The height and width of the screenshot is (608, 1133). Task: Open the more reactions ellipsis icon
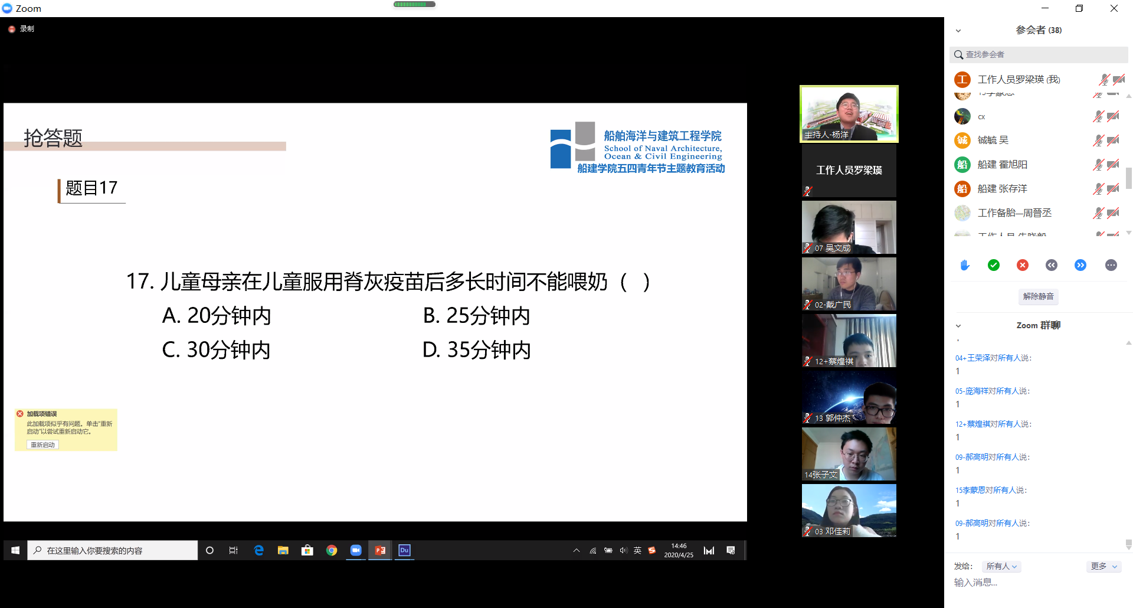(x=1111, y=265)
